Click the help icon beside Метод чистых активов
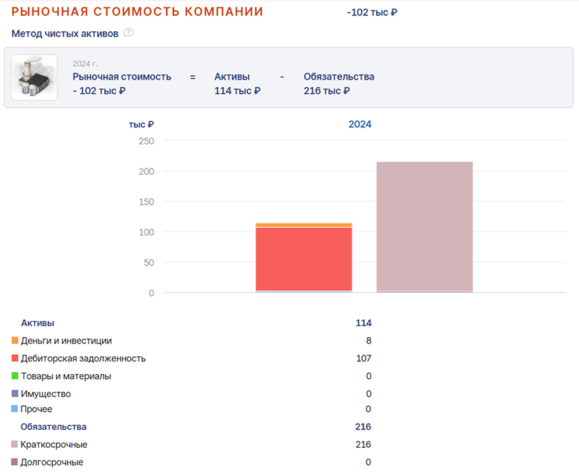579x475 pixels. 128,33
